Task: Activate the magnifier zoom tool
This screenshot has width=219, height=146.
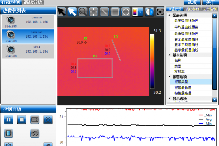Action: pos(83,12)
